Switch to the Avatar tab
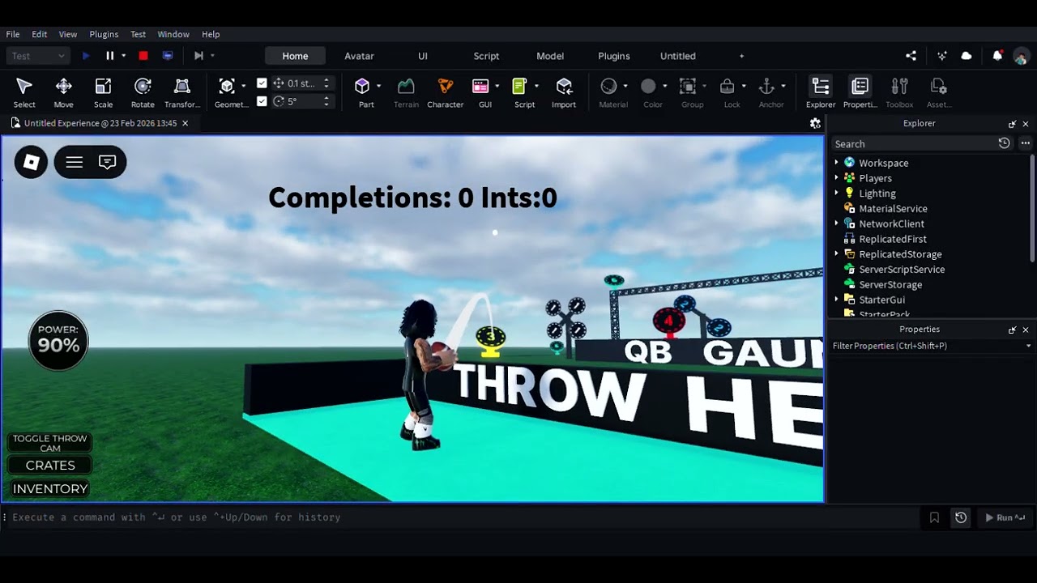Viewport: 1037px width, 583px height. 359,56
